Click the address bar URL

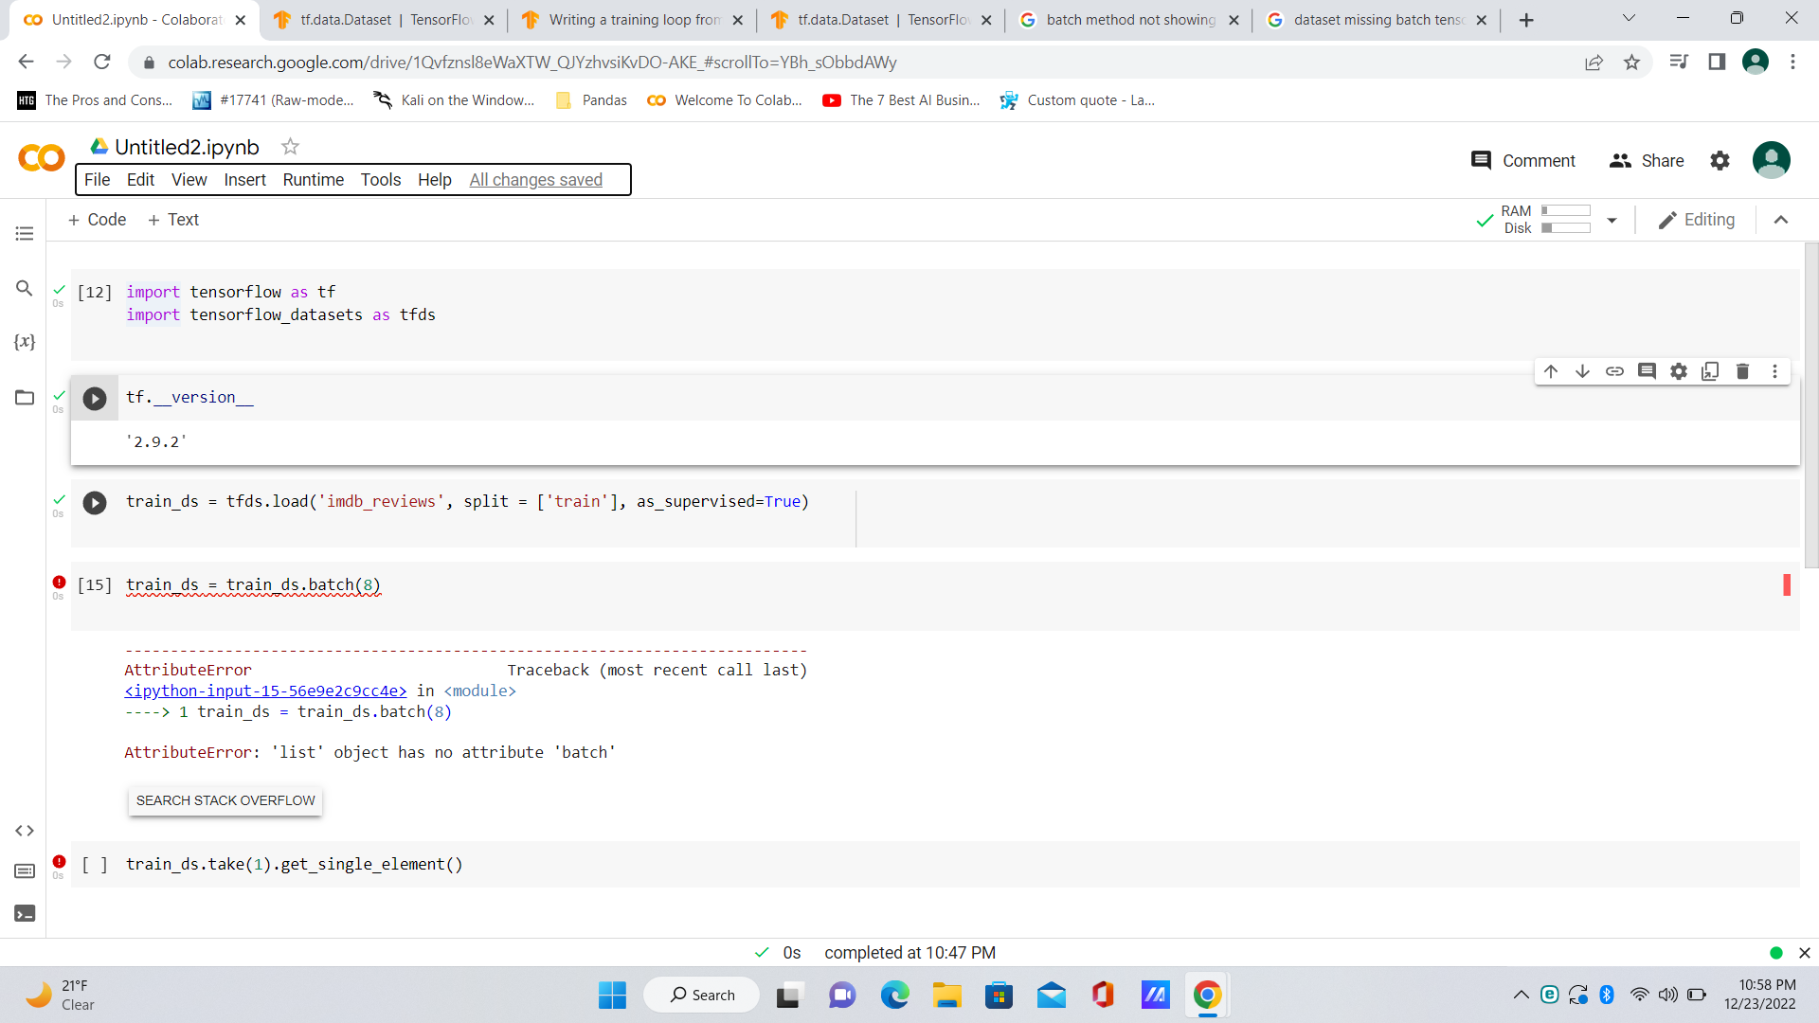coord(531,63)
